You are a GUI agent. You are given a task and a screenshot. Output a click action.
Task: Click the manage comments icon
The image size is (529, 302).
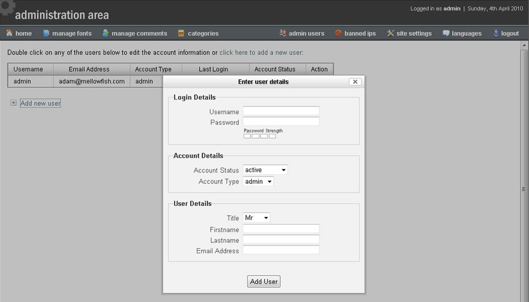[x=105, y=33]
